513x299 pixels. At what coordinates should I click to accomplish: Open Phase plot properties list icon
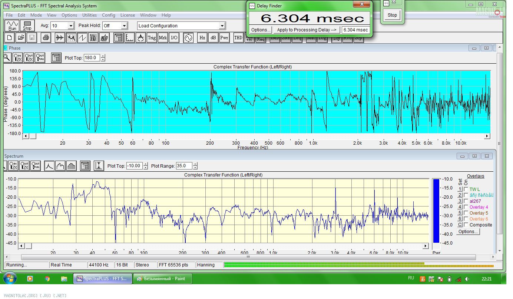pyautogui.click(x=56, y=58)
